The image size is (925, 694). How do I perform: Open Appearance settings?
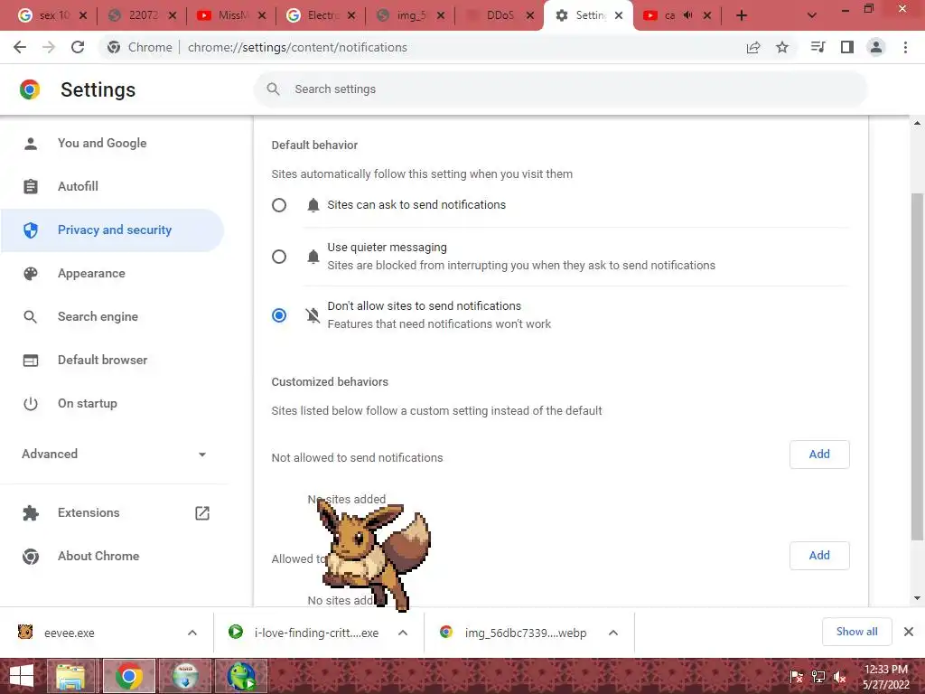tap(112, 273)
